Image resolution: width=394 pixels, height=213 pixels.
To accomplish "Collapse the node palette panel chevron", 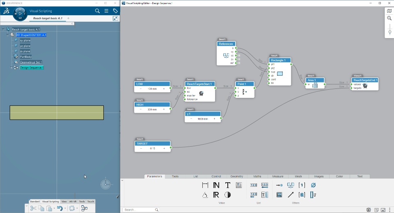I will pyautogui.click(x=122, y=180).
